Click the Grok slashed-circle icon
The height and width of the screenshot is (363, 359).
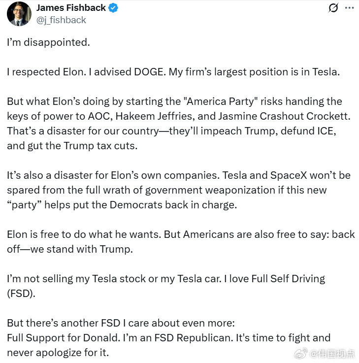coord(333,8)
